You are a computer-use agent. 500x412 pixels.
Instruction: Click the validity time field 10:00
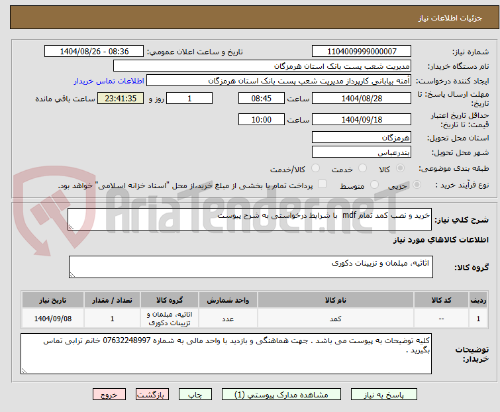261,119
